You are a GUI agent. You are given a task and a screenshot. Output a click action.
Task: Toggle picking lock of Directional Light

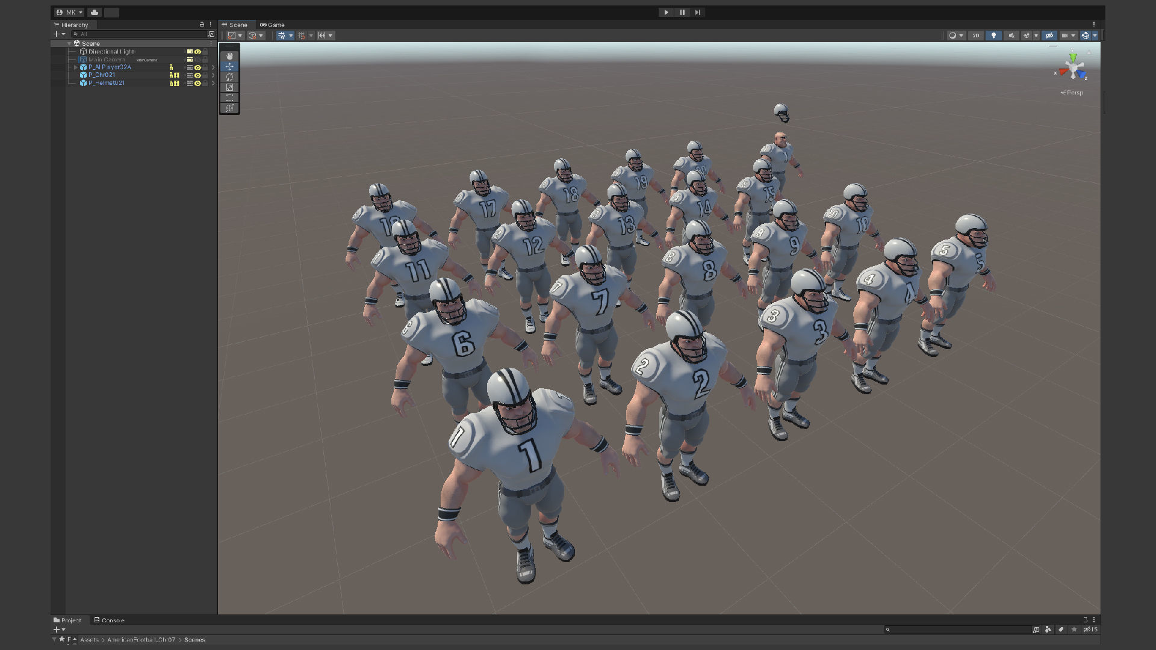(205, 52)
